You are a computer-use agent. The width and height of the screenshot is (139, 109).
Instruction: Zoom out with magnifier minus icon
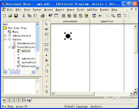tap(113, 16)
